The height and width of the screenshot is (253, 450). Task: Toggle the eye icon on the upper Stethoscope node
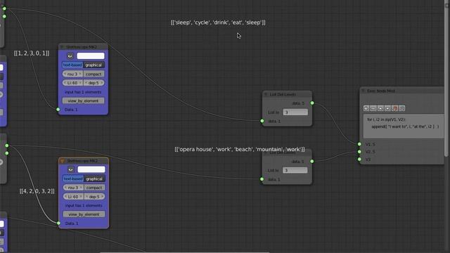(x=70, y=56)
